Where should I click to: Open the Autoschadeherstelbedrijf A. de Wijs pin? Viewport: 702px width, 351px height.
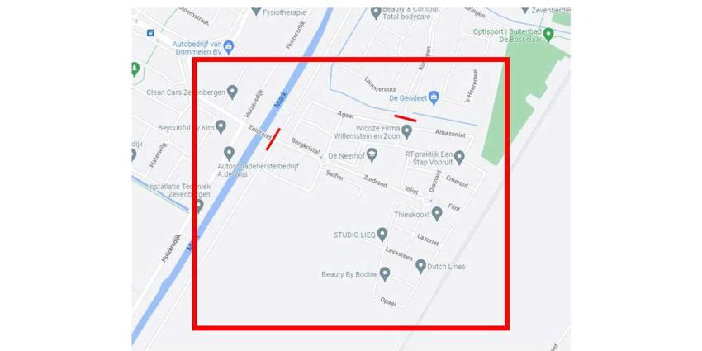(229, 154)
